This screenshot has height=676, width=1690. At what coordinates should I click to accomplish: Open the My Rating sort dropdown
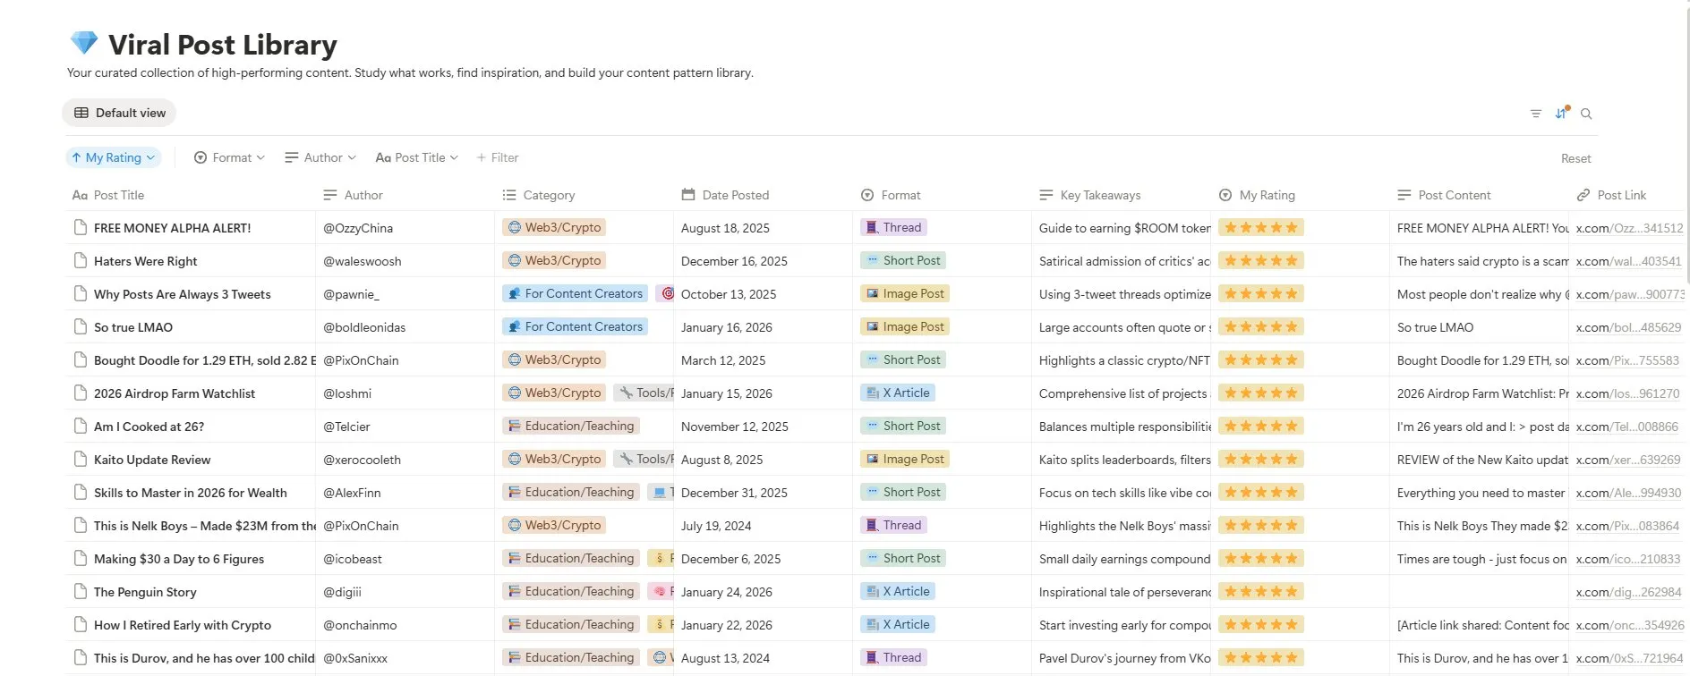tap(114, 157)
